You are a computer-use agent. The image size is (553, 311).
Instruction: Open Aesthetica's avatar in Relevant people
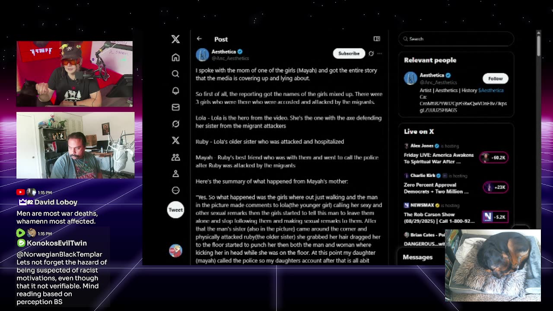click(410, 78)
